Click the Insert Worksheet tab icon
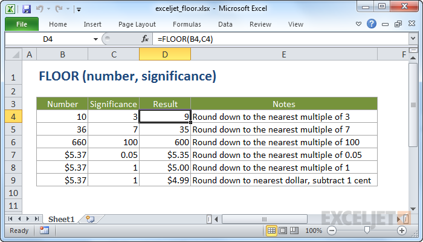This screenshot has height=242, width=423. point(90,218)
